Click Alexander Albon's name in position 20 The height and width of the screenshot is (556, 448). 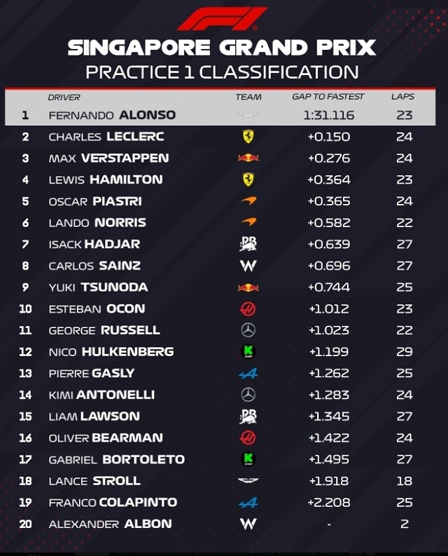[110, 524]
